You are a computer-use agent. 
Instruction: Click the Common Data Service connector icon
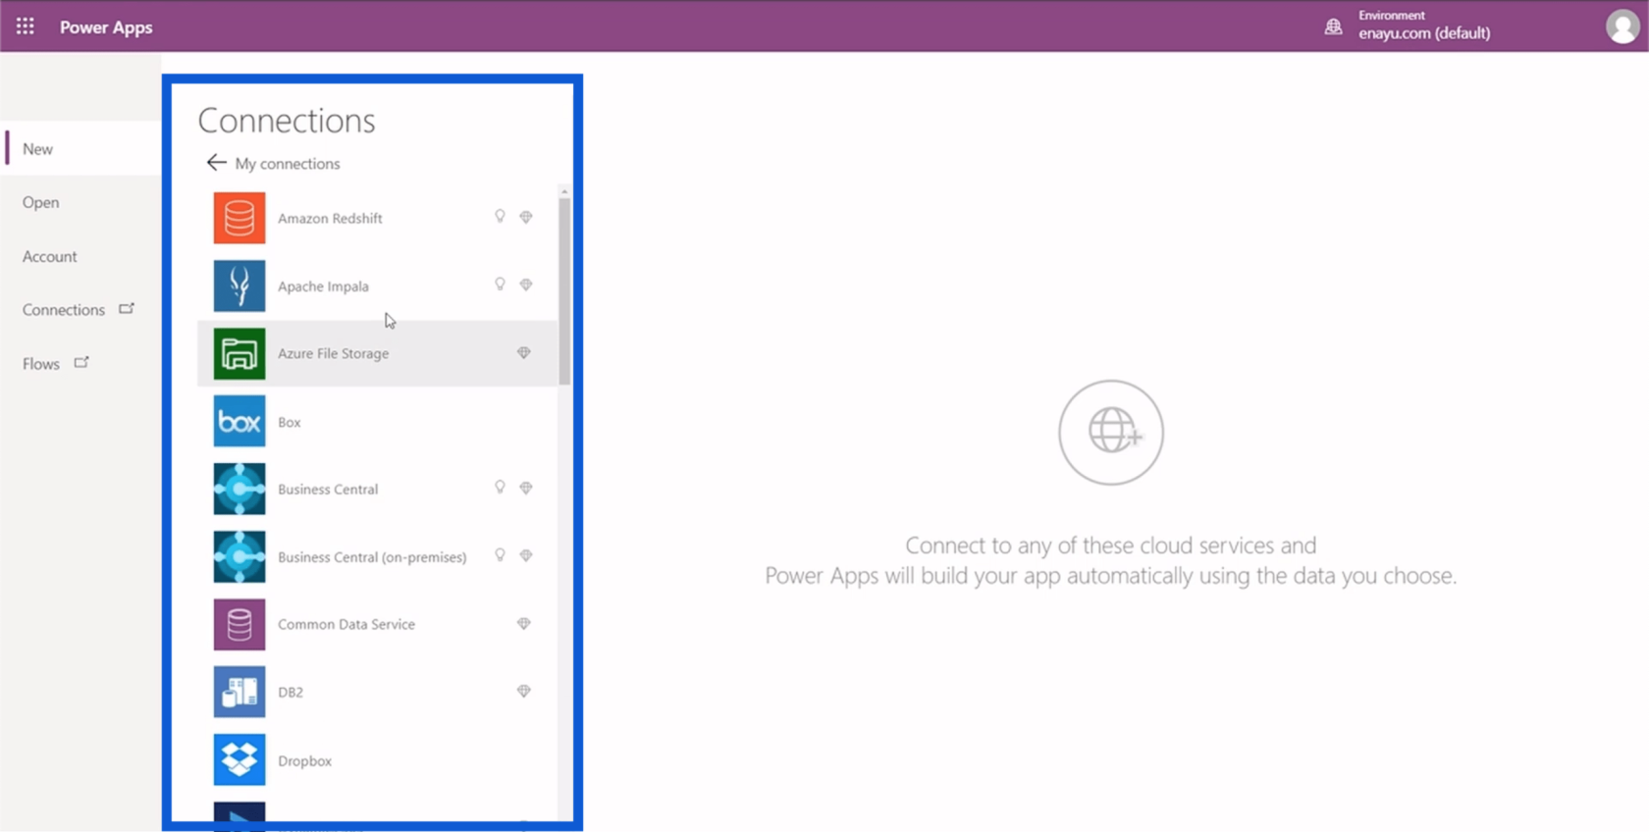pos(239,624)
